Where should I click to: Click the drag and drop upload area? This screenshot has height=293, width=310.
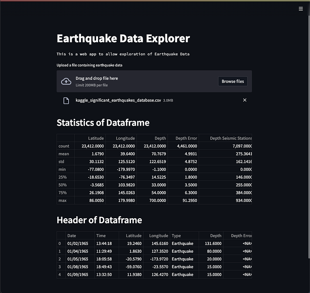(154, 81)
